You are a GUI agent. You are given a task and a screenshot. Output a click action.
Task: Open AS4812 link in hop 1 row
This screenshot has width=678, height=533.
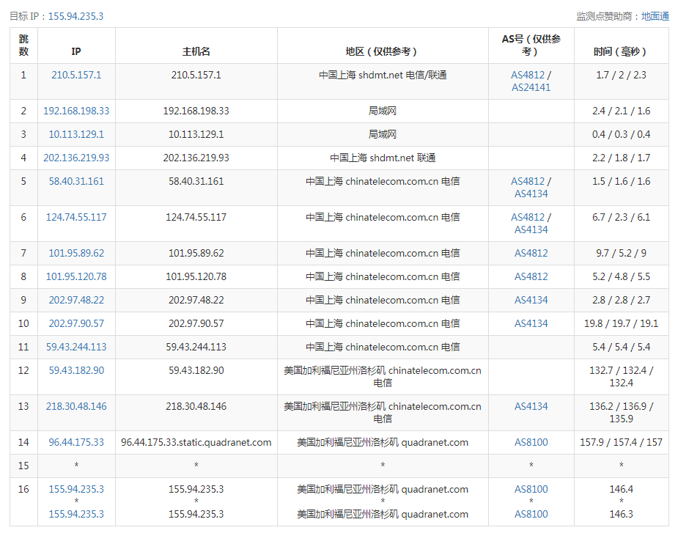click(528, 75)
